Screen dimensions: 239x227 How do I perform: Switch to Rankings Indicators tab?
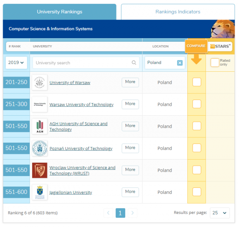point(178,12)
